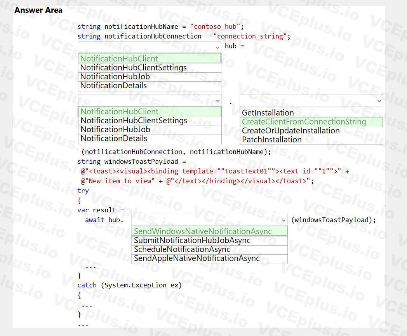
Task: Open the dropdown before 'hub ='
Action: tap(149, 47)
